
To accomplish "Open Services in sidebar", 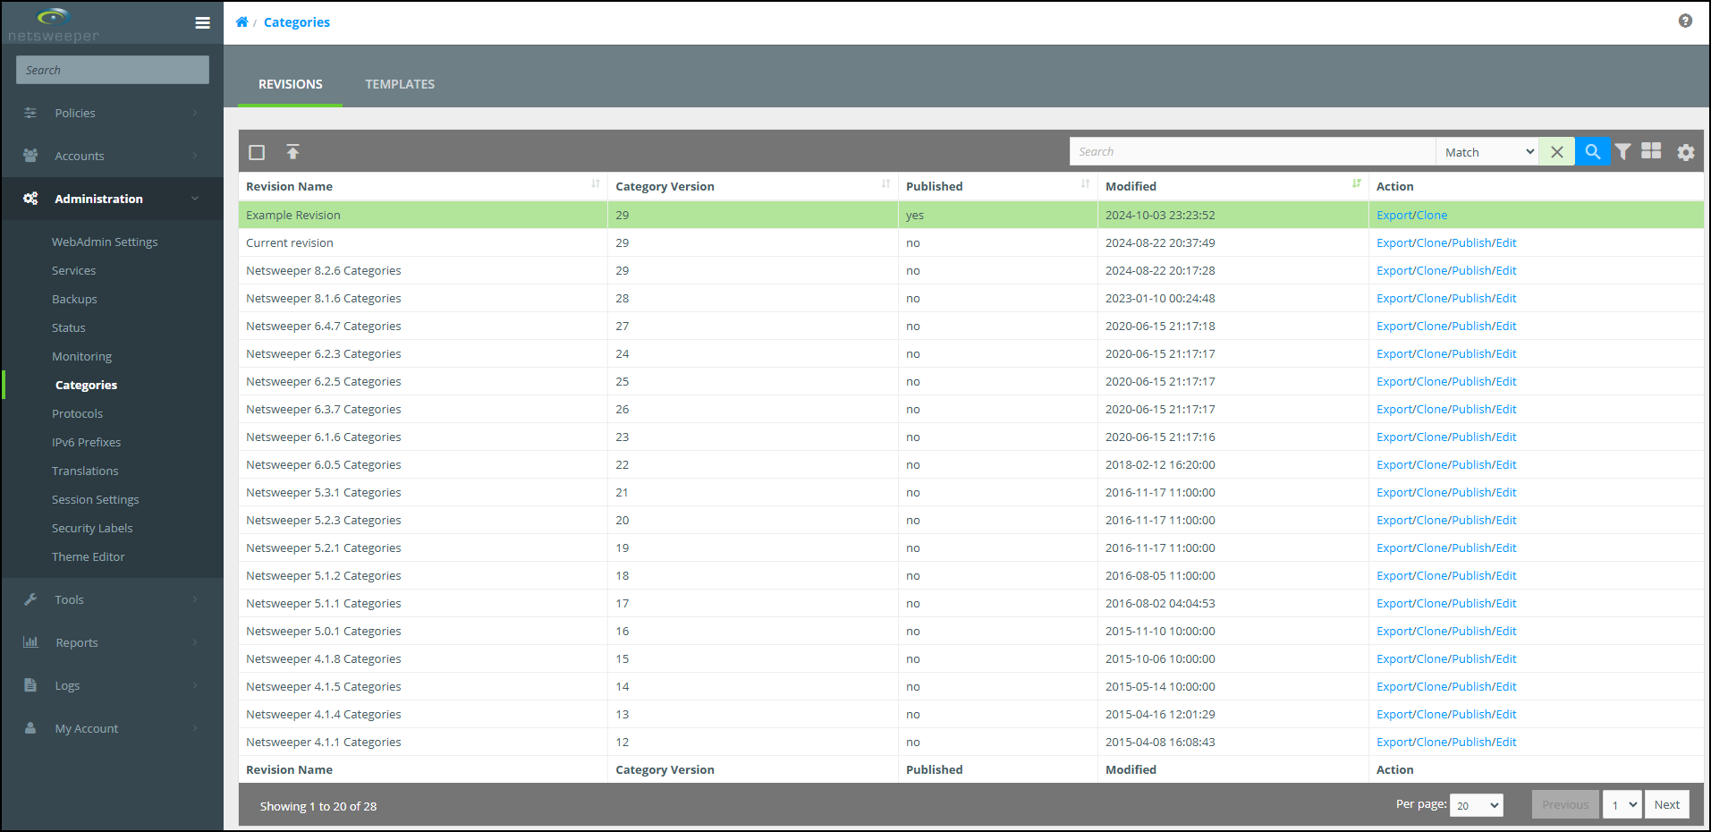I will click(x=73, y=270).
